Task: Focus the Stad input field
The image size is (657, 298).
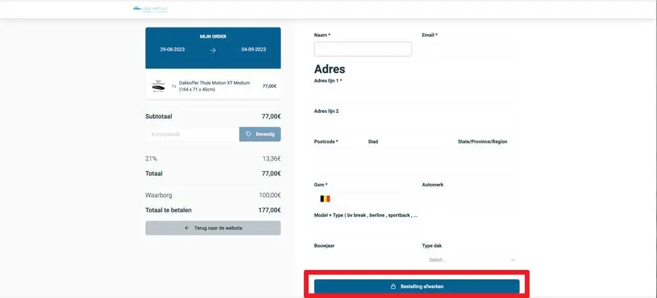Action: (408, 156)
